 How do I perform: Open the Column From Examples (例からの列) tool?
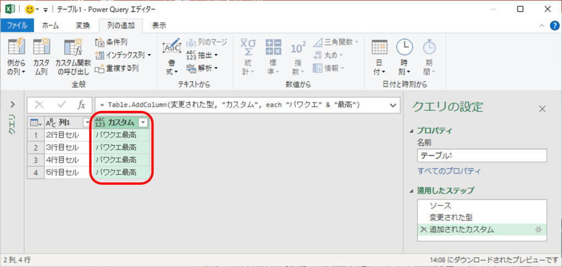(16, 56)
